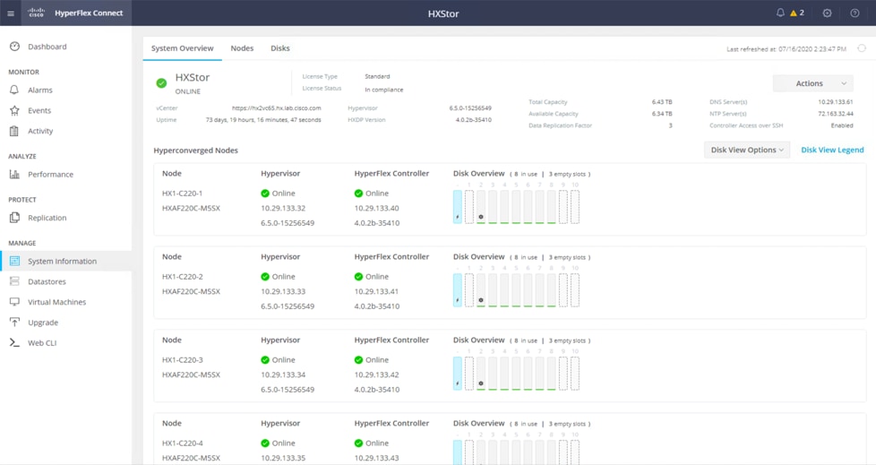
Task: Click HX1-C220-2 blue cache disk slot
Action: [458, 290]
